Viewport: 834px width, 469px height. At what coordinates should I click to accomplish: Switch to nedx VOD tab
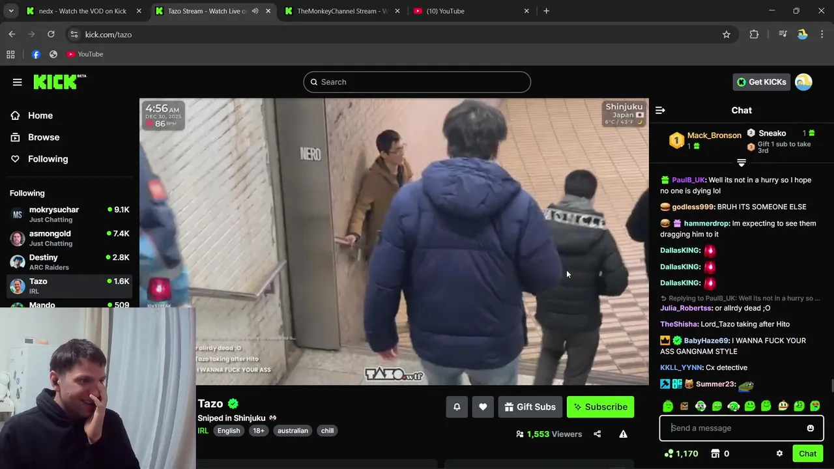point(83,11)
